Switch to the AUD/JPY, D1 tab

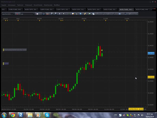[x=31, y=9]
